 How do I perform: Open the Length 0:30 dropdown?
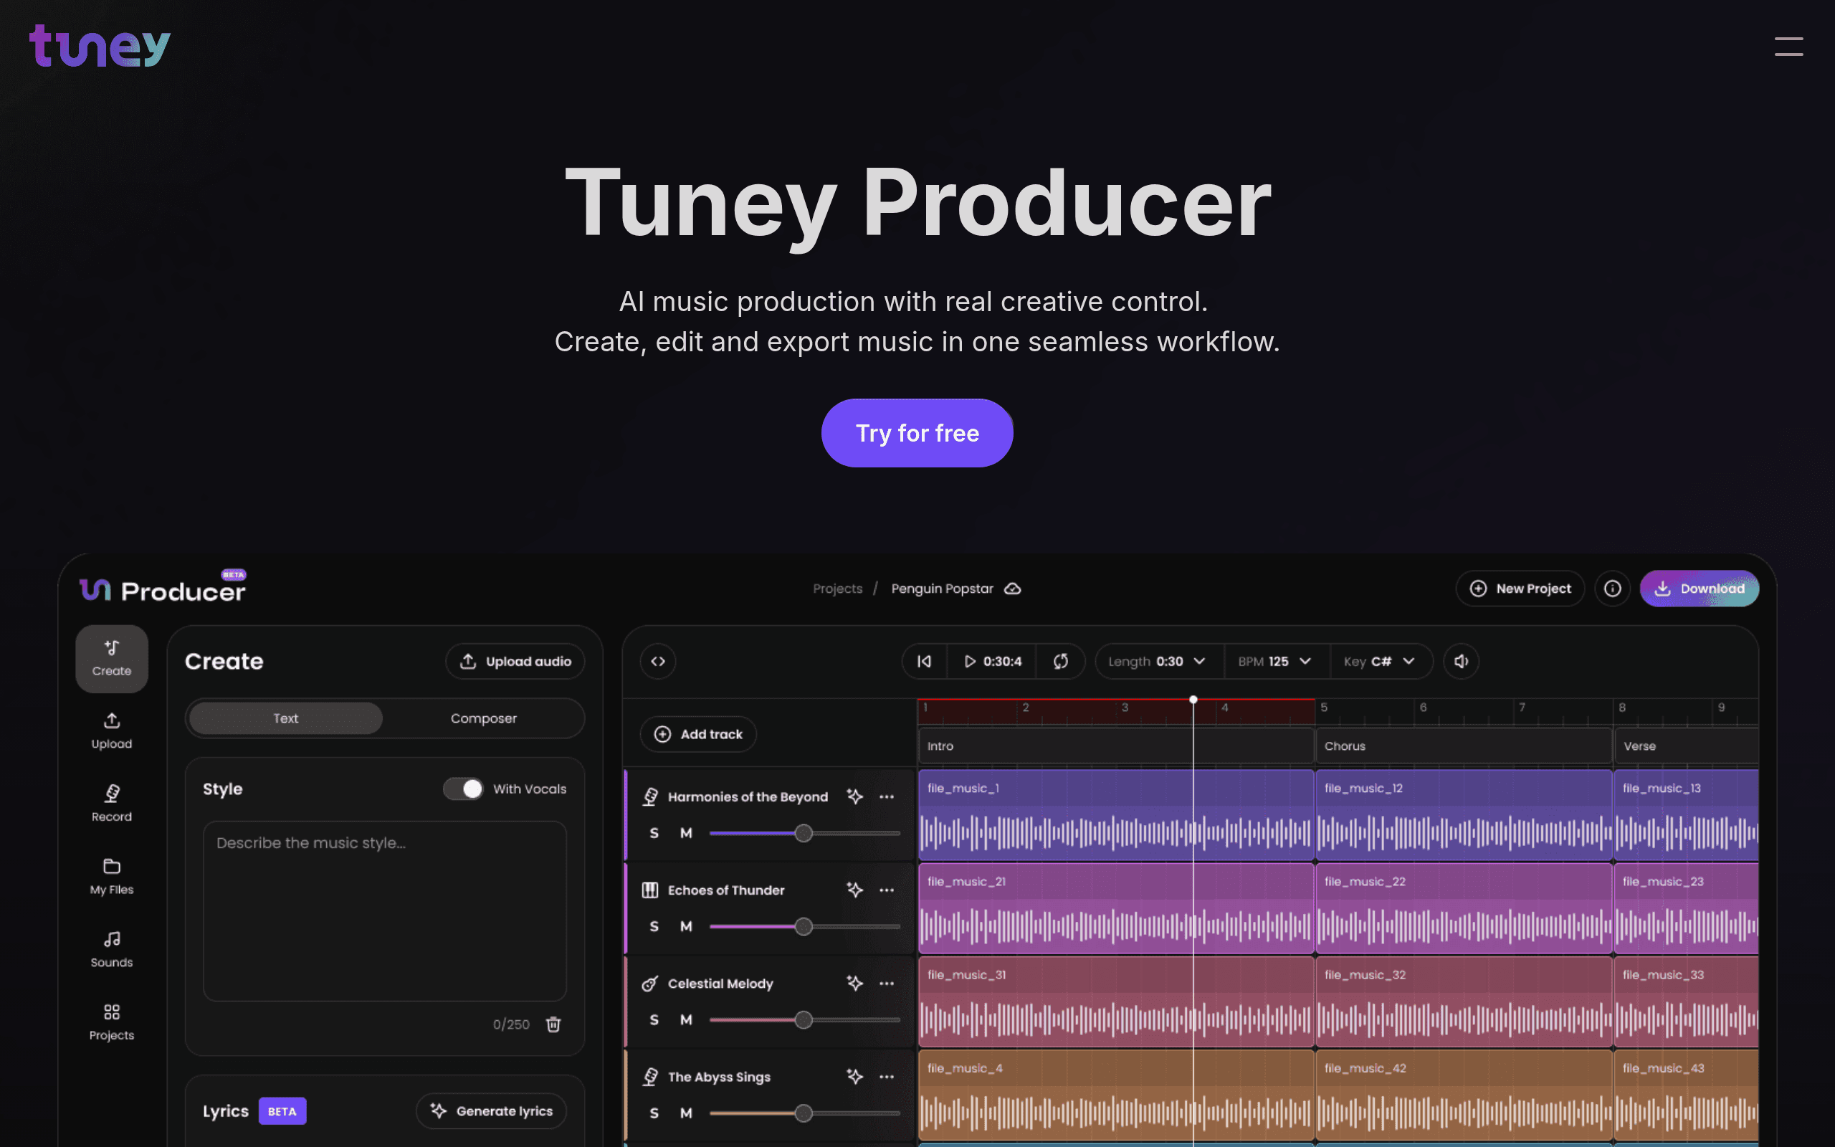(1157, 662)
